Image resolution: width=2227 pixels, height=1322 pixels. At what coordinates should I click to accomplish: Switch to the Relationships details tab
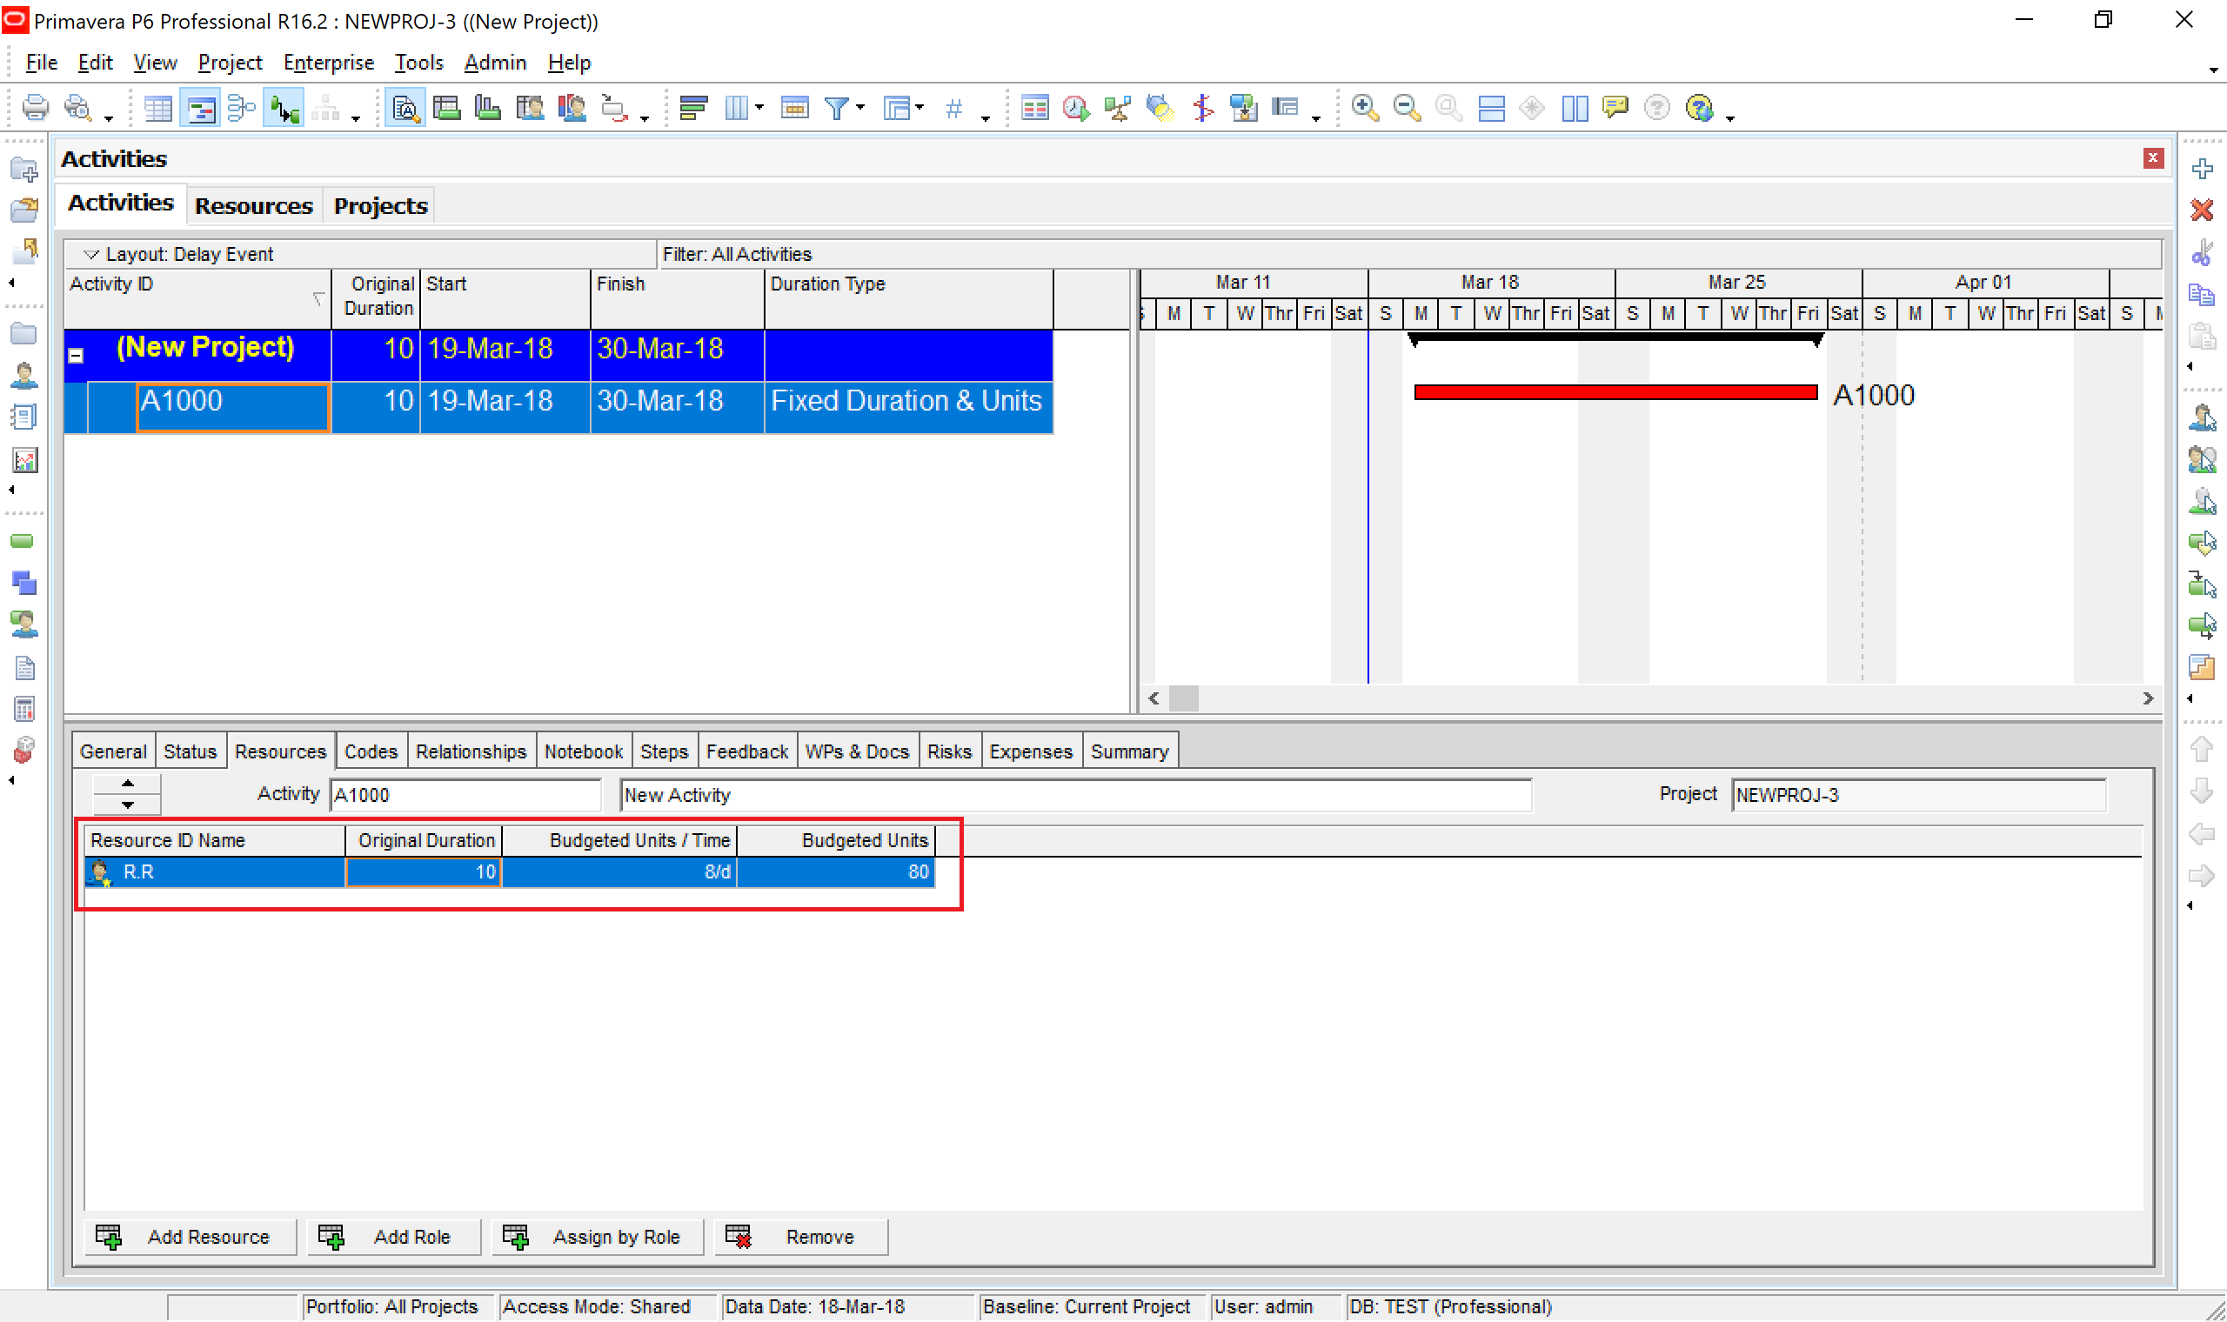[x=471, y=751]
